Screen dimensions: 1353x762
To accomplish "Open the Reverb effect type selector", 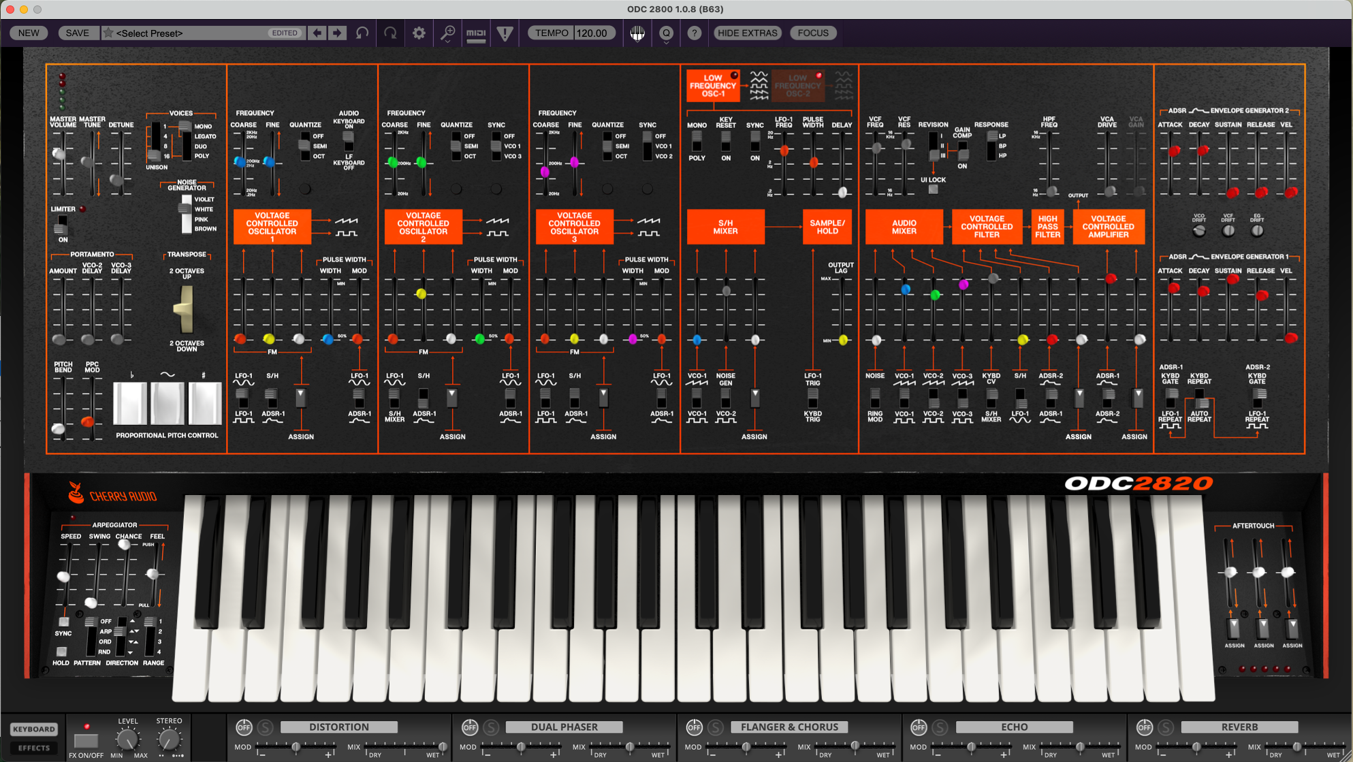I will tap(1239, 727).
